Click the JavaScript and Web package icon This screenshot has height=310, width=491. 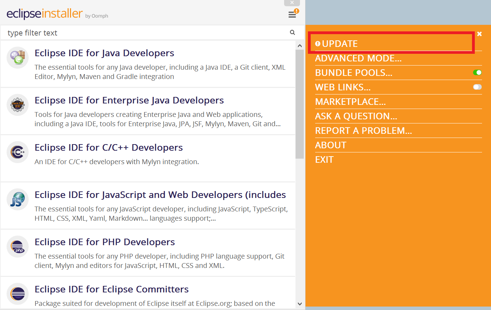click(x=18, y=199)
